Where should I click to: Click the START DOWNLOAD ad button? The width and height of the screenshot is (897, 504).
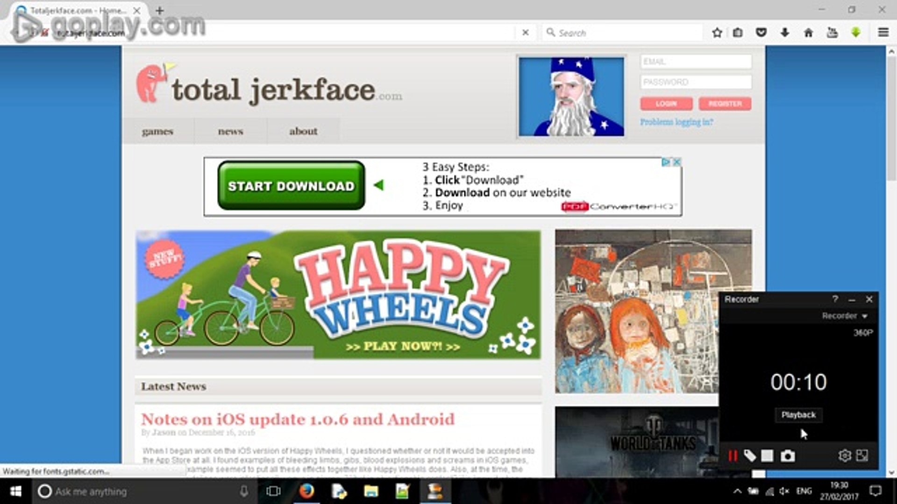click(291, 186)
